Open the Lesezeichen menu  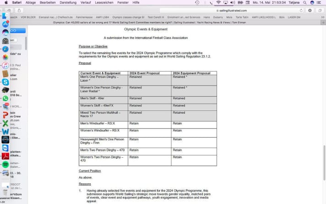[103, 2]
